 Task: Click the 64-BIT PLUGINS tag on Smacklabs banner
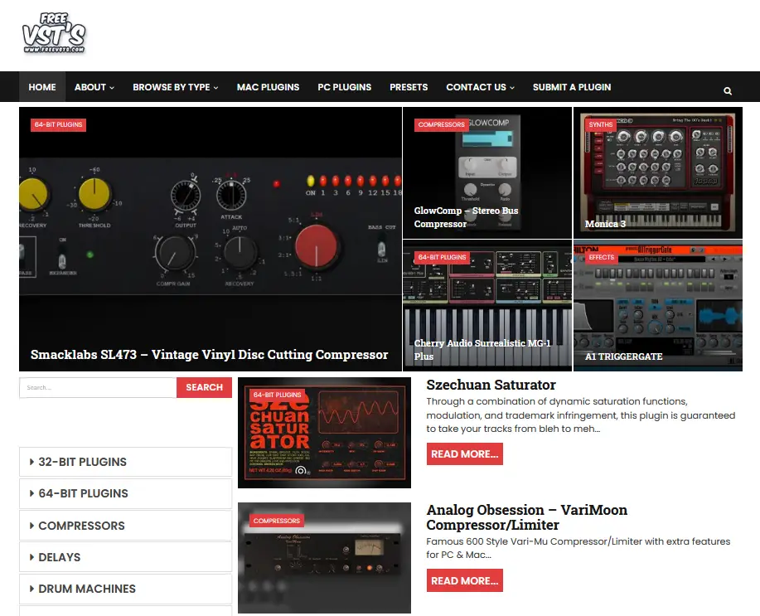pyautogui.click(x=58, y=124)
